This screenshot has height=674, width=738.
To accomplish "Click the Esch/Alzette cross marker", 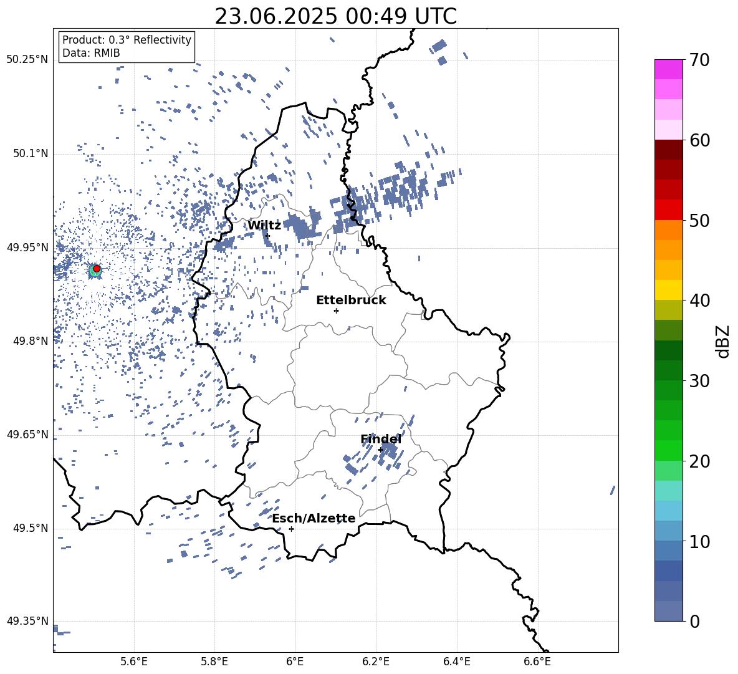I will coord(291,529).
